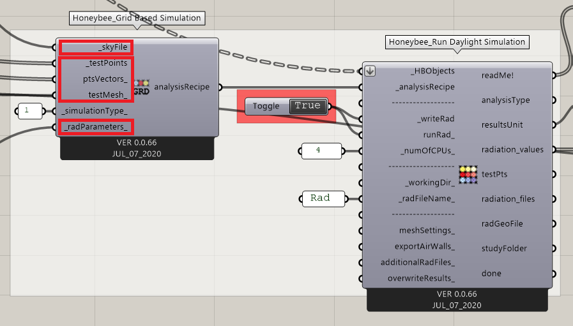This screenshot has width=573, height=326.
Task: Select the _radFileName_ input
Action: tap(427, 198)
